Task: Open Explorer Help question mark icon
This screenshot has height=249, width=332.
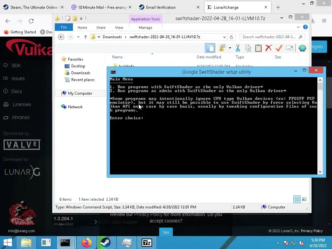Action: tap(305, 27)
